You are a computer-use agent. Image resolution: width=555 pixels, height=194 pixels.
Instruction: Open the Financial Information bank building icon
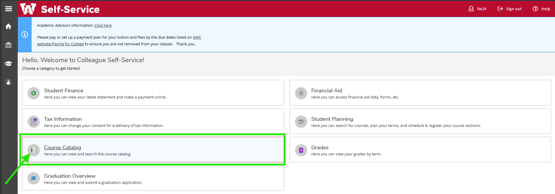click(8, 45)
